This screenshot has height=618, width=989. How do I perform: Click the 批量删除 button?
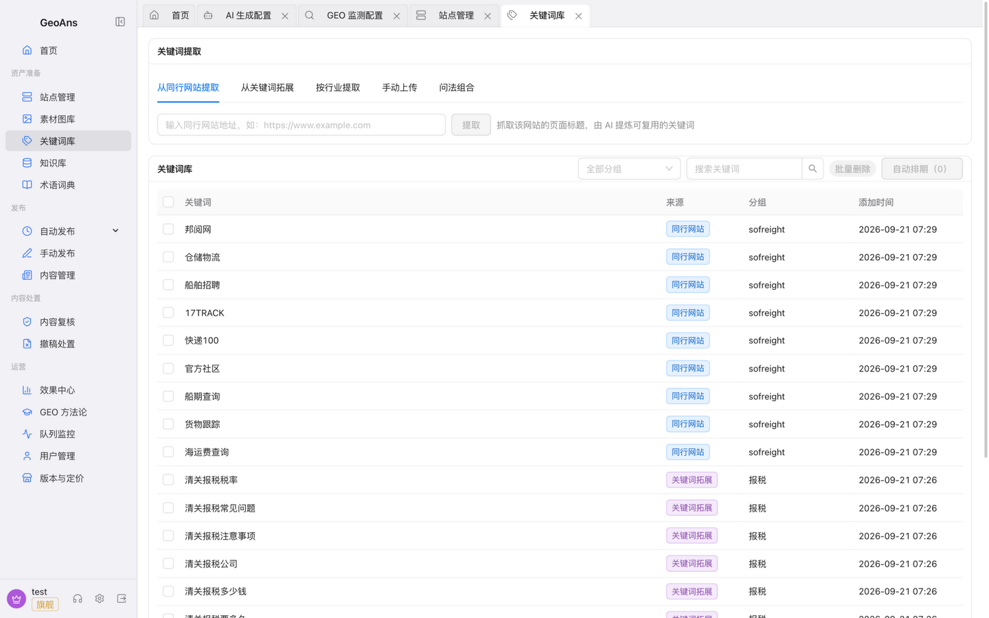(x=852, y=169)
